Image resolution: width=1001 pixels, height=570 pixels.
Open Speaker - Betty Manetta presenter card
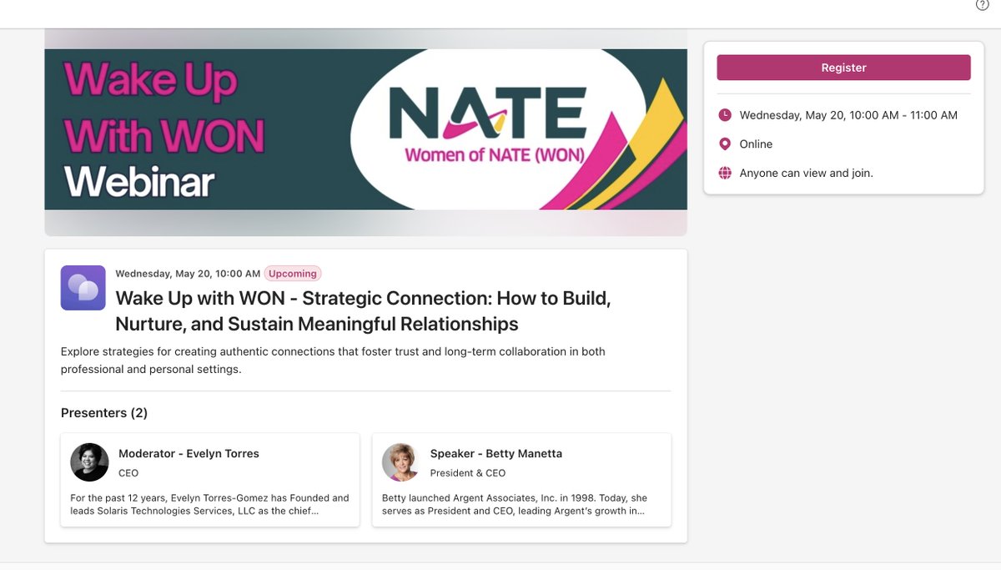pos(521,480)
